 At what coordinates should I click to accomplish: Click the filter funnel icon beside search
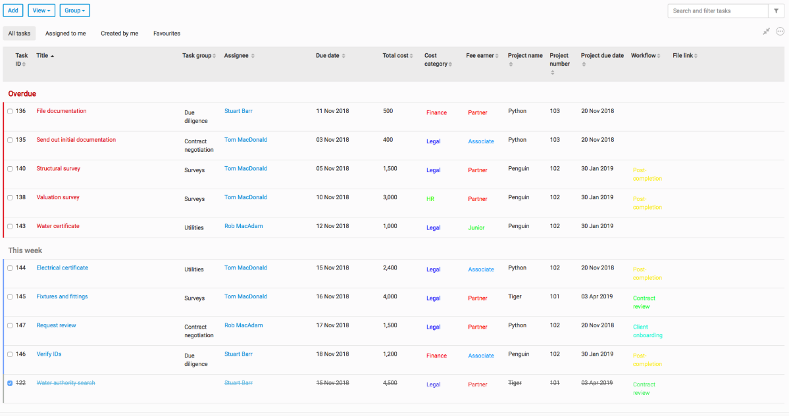[776, 11]
